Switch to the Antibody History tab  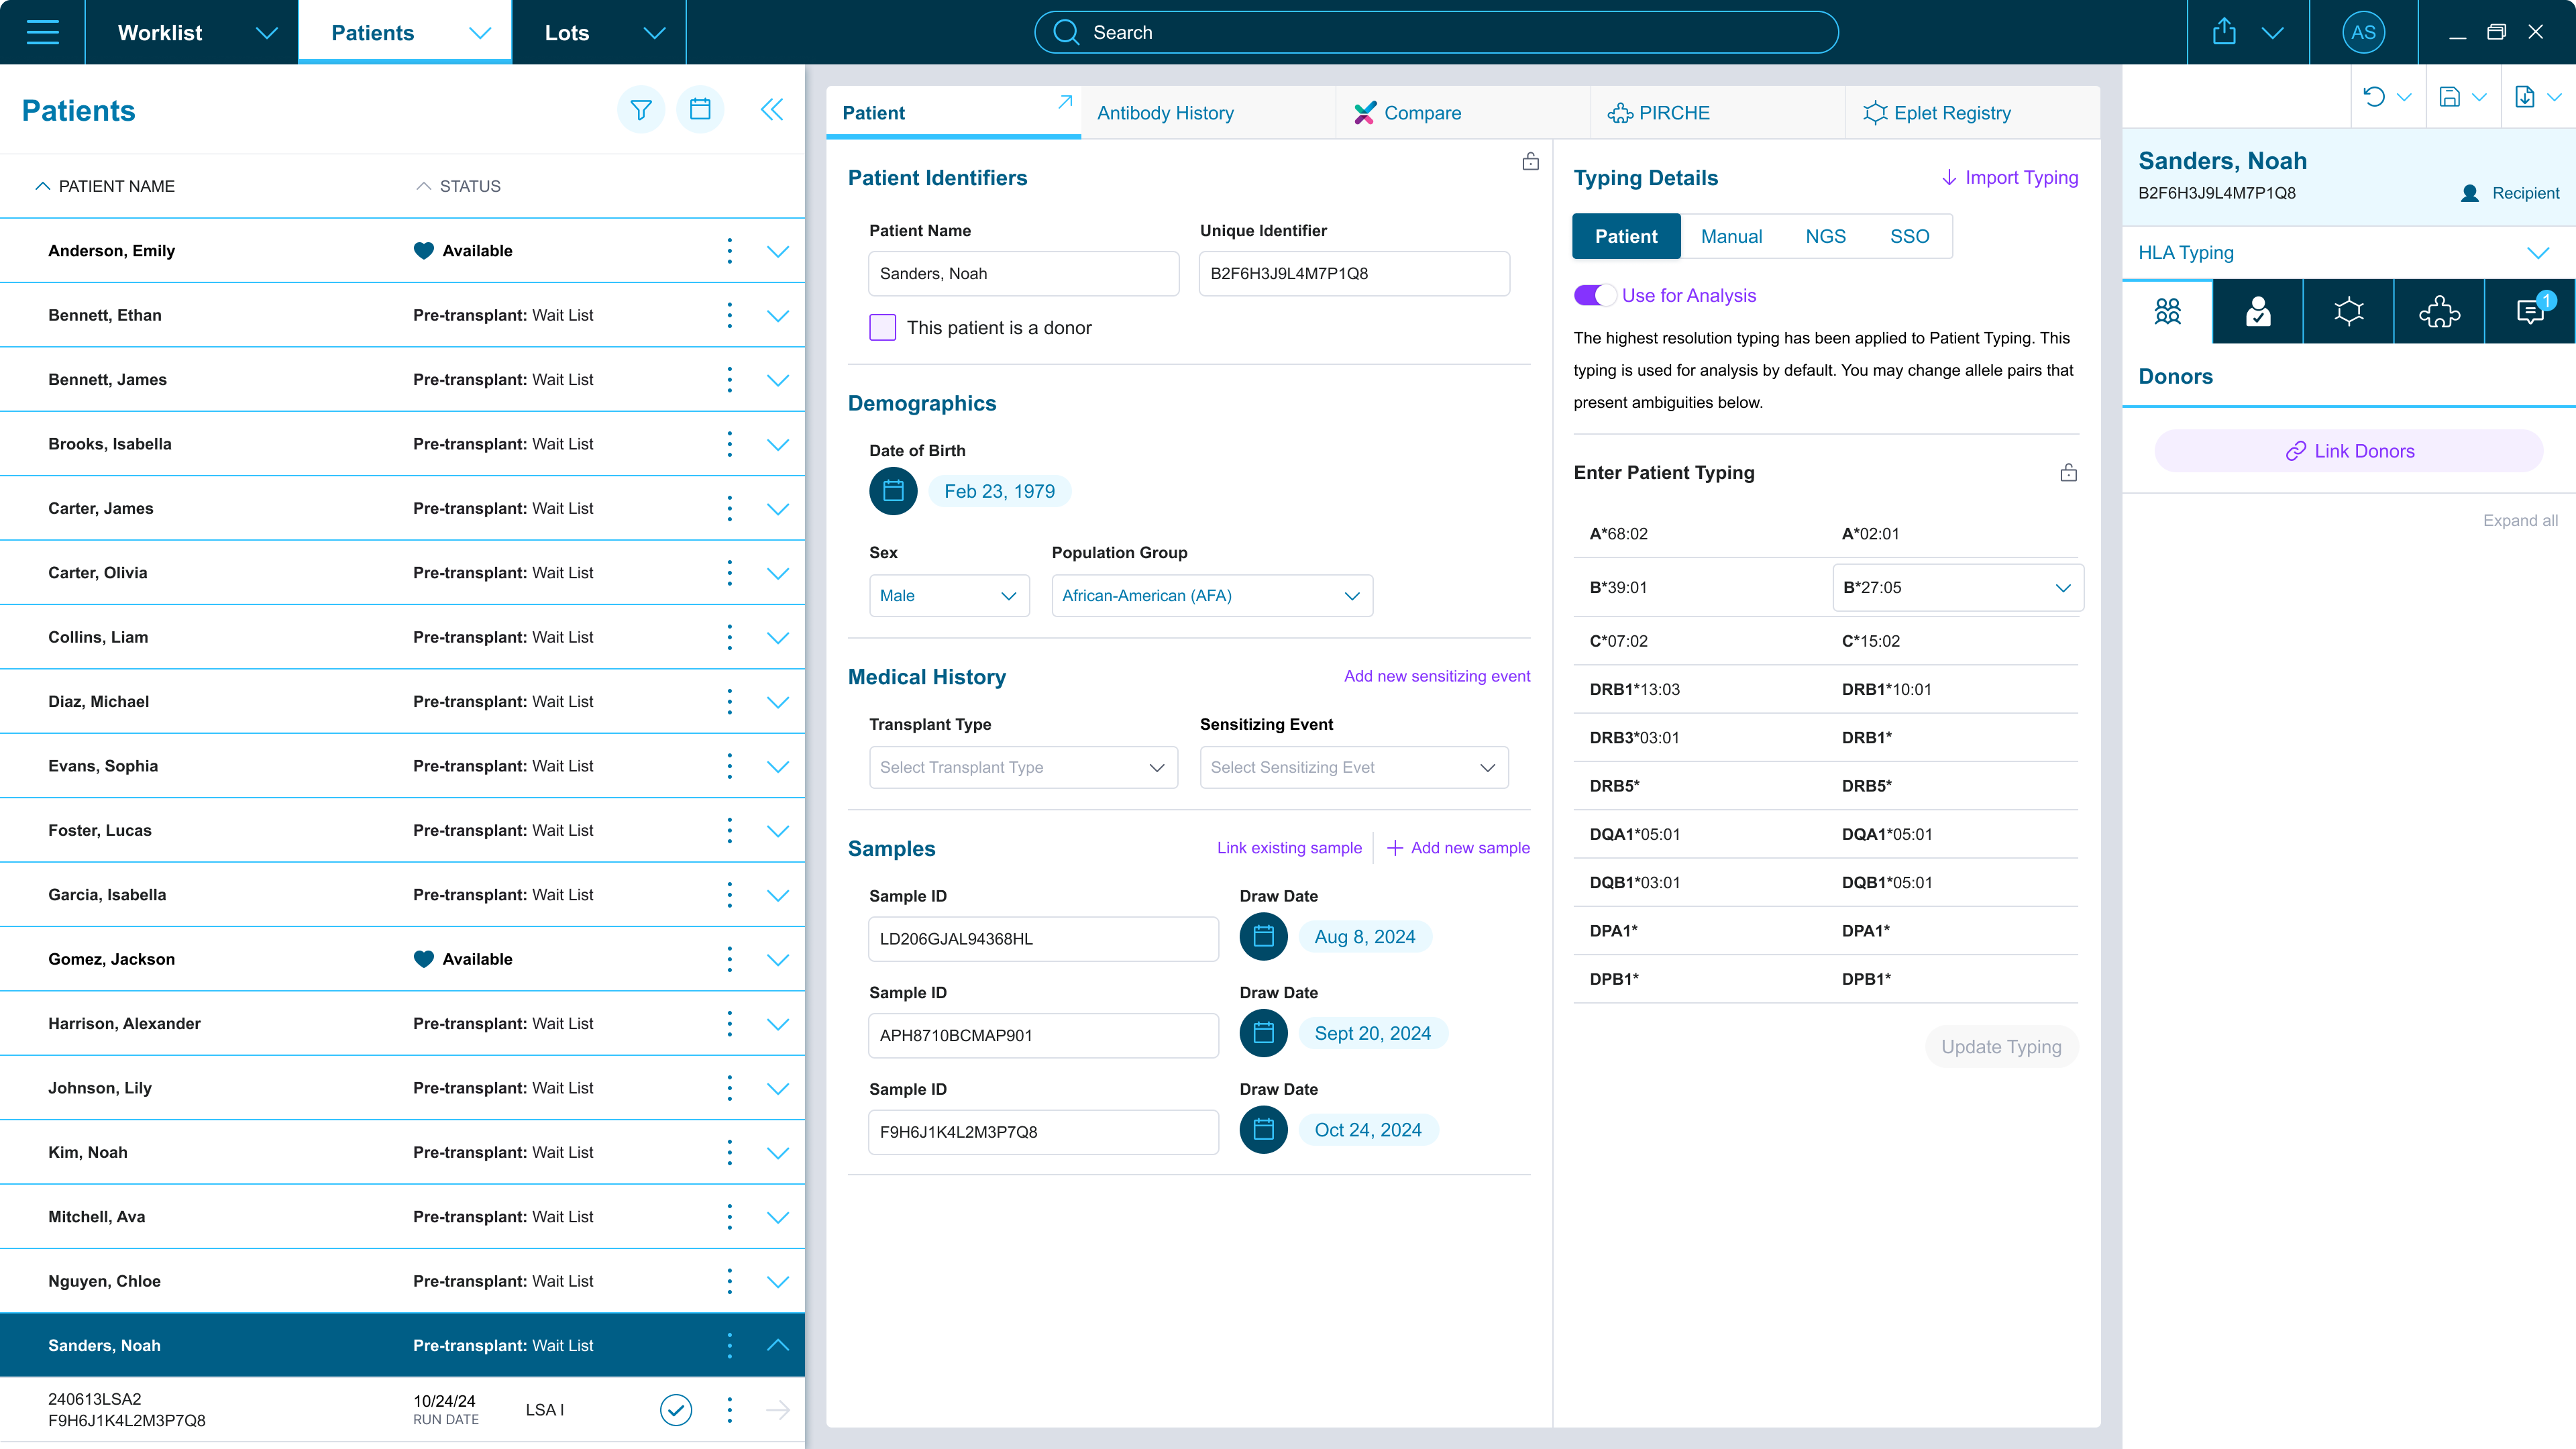(x=1165, y=113)
